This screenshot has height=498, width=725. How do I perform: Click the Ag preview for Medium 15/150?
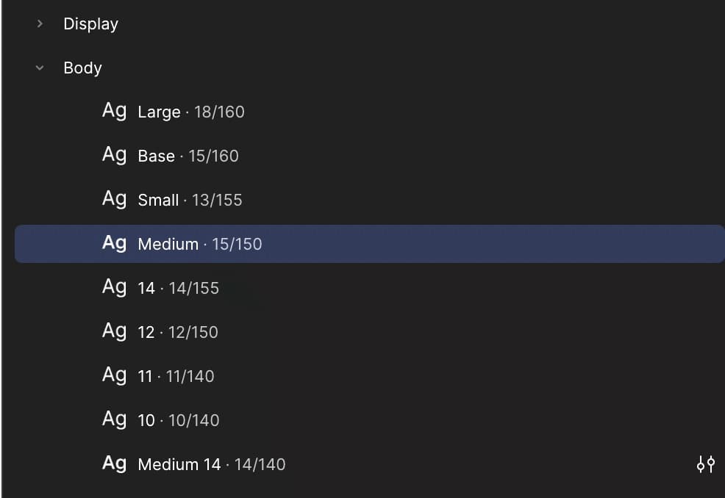point(114,243)
